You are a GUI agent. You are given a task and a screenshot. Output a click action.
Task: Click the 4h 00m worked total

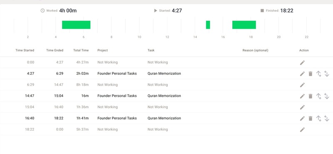point(68,10)
